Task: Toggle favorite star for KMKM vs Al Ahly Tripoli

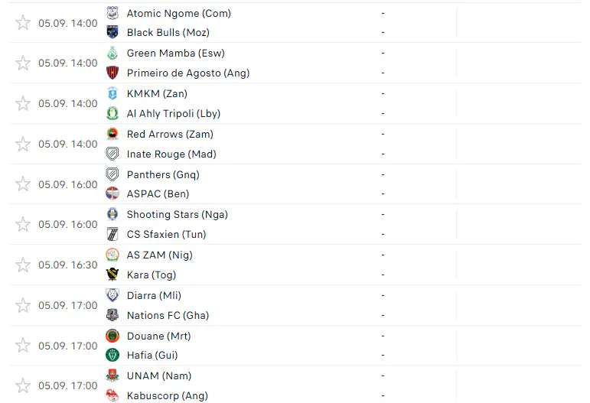Action: (x=23, y=103)
